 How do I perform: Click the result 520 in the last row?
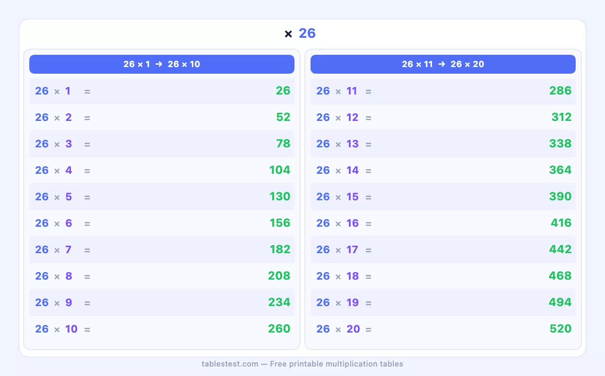pyautogui.click(x=561, y=329)
